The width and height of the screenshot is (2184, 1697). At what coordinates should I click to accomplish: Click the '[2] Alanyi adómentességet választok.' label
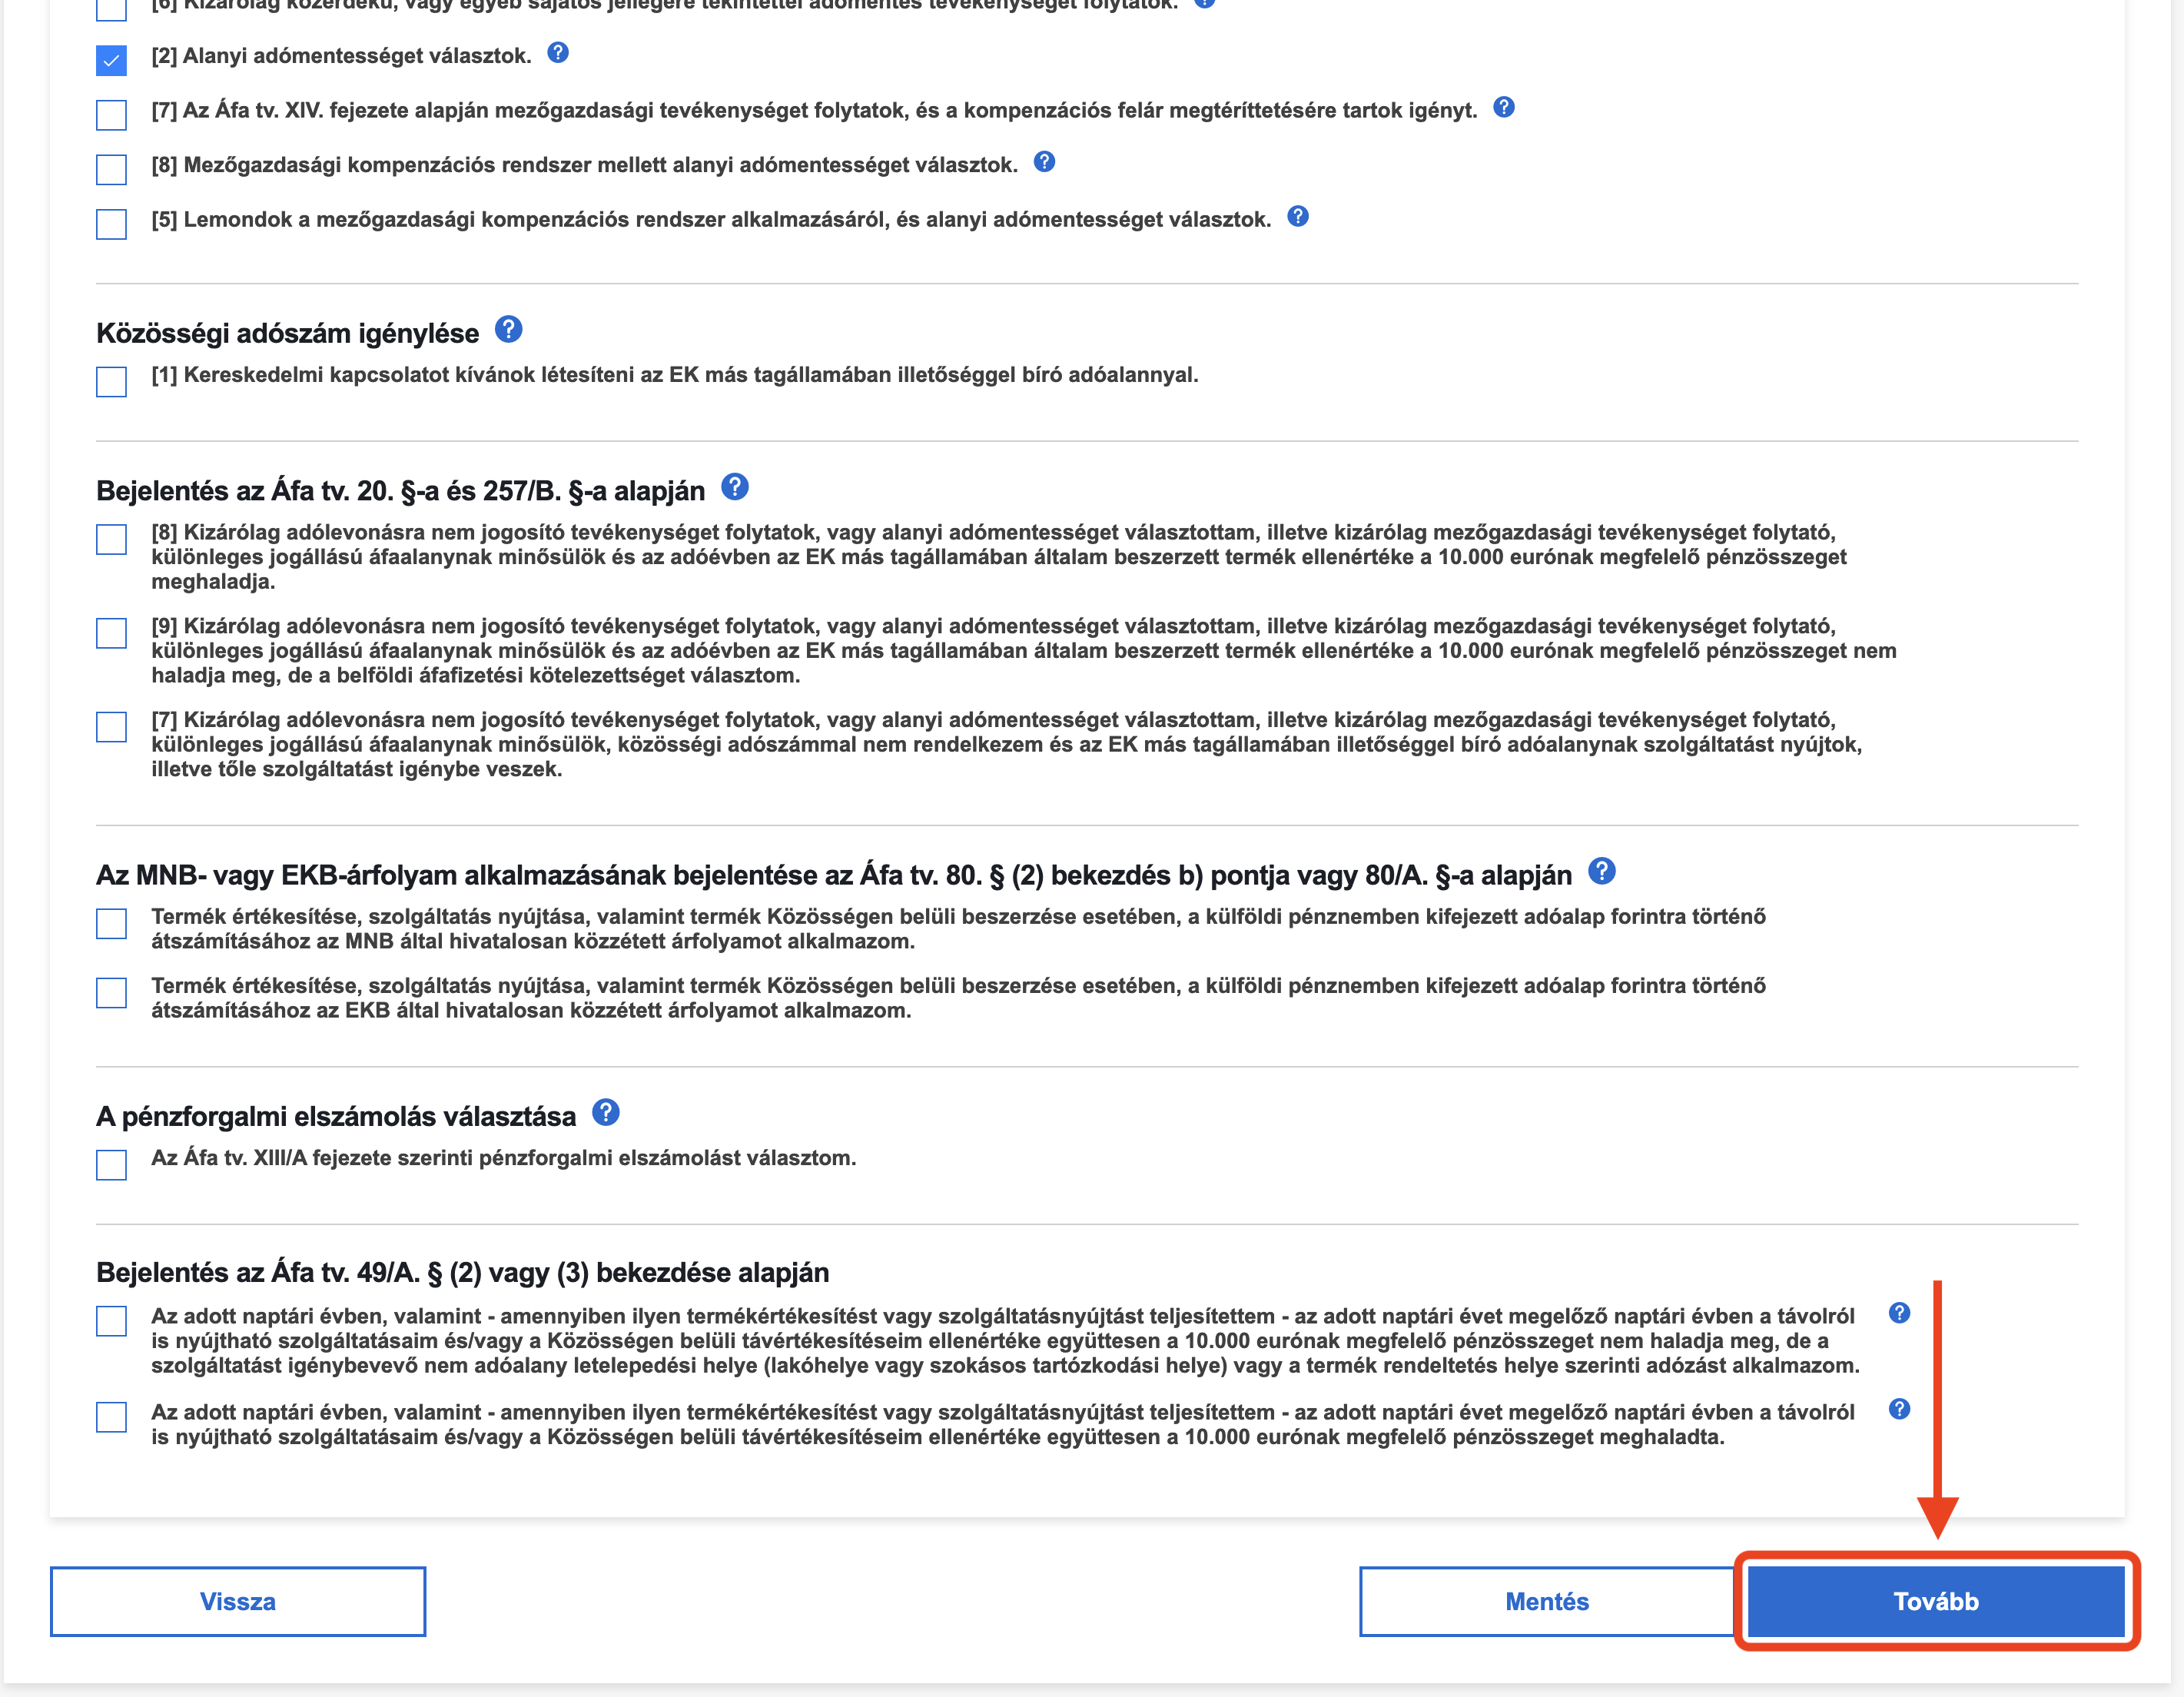click(341, 56)
